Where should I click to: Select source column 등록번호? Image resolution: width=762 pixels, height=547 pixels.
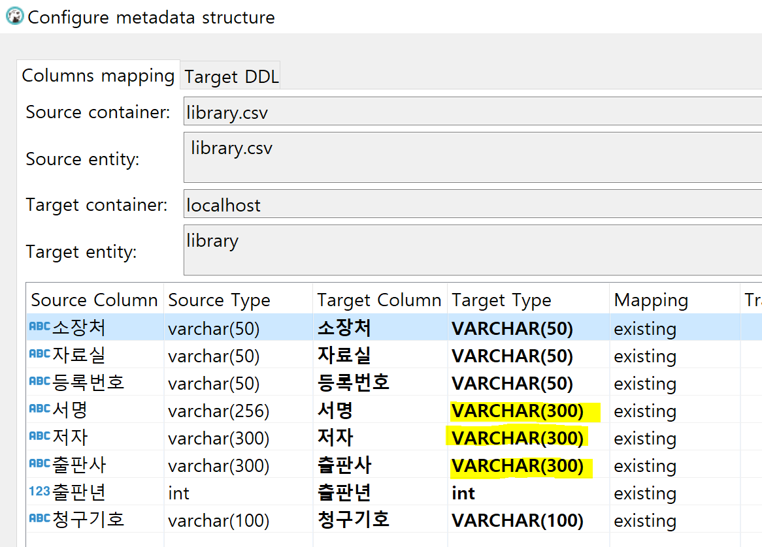point(88,382)
